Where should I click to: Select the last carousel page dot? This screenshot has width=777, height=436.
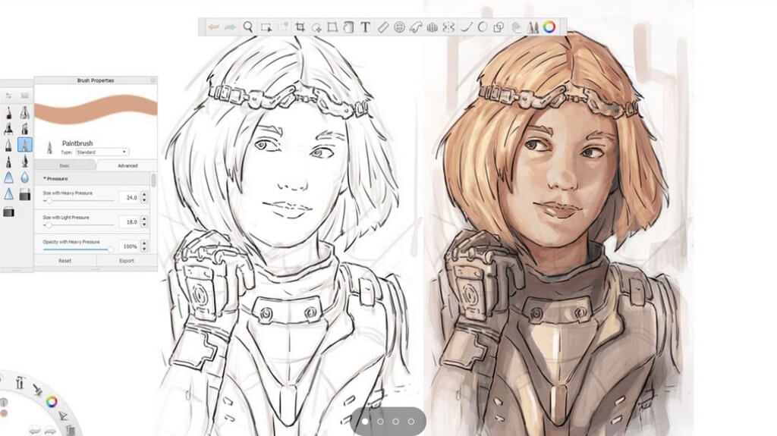(x=411, y=421)
